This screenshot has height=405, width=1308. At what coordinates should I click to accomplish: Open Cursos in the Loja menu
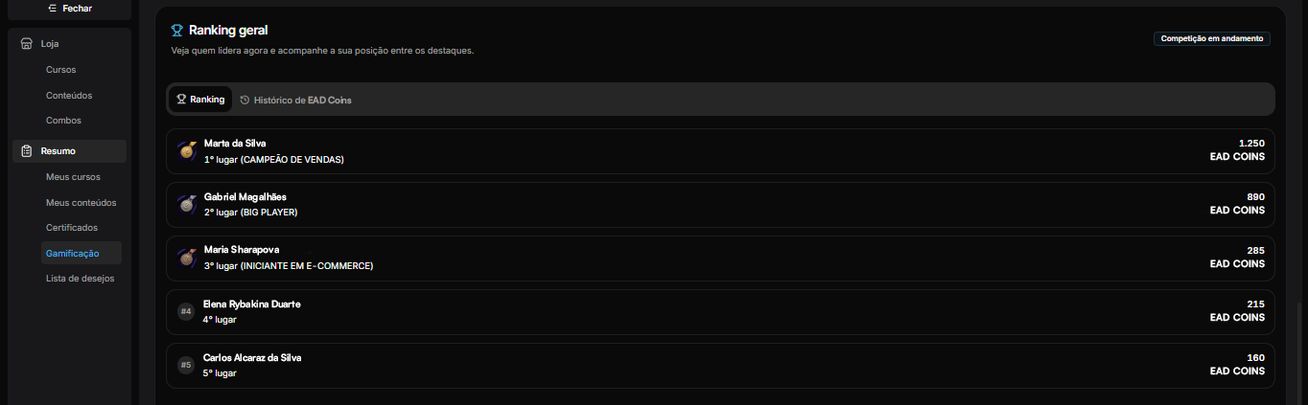[61, 70]
